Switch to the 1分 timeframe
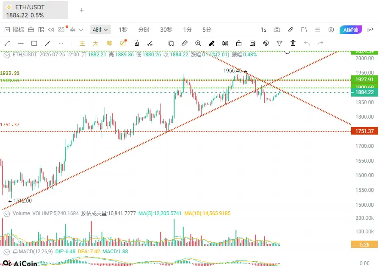379x266 pixels. pos(187,30)
